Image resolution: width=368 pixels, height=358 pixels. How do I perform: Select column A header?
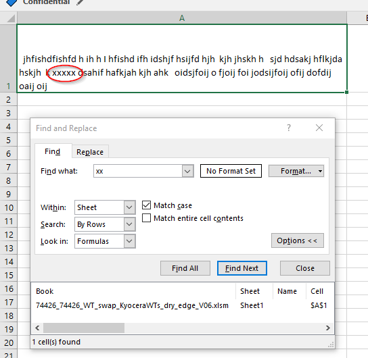click(182, 18)
